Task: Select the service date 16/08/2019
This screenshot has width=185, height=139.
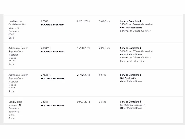Action: pos(84,48)
